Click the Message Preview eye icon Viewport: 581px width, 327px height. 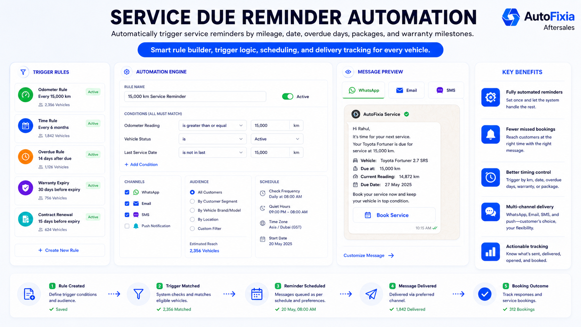[348, 72]
